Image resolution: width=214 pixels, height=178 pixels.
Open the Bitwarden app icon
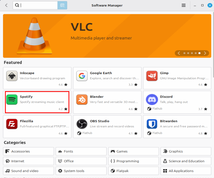pos(152,124)
